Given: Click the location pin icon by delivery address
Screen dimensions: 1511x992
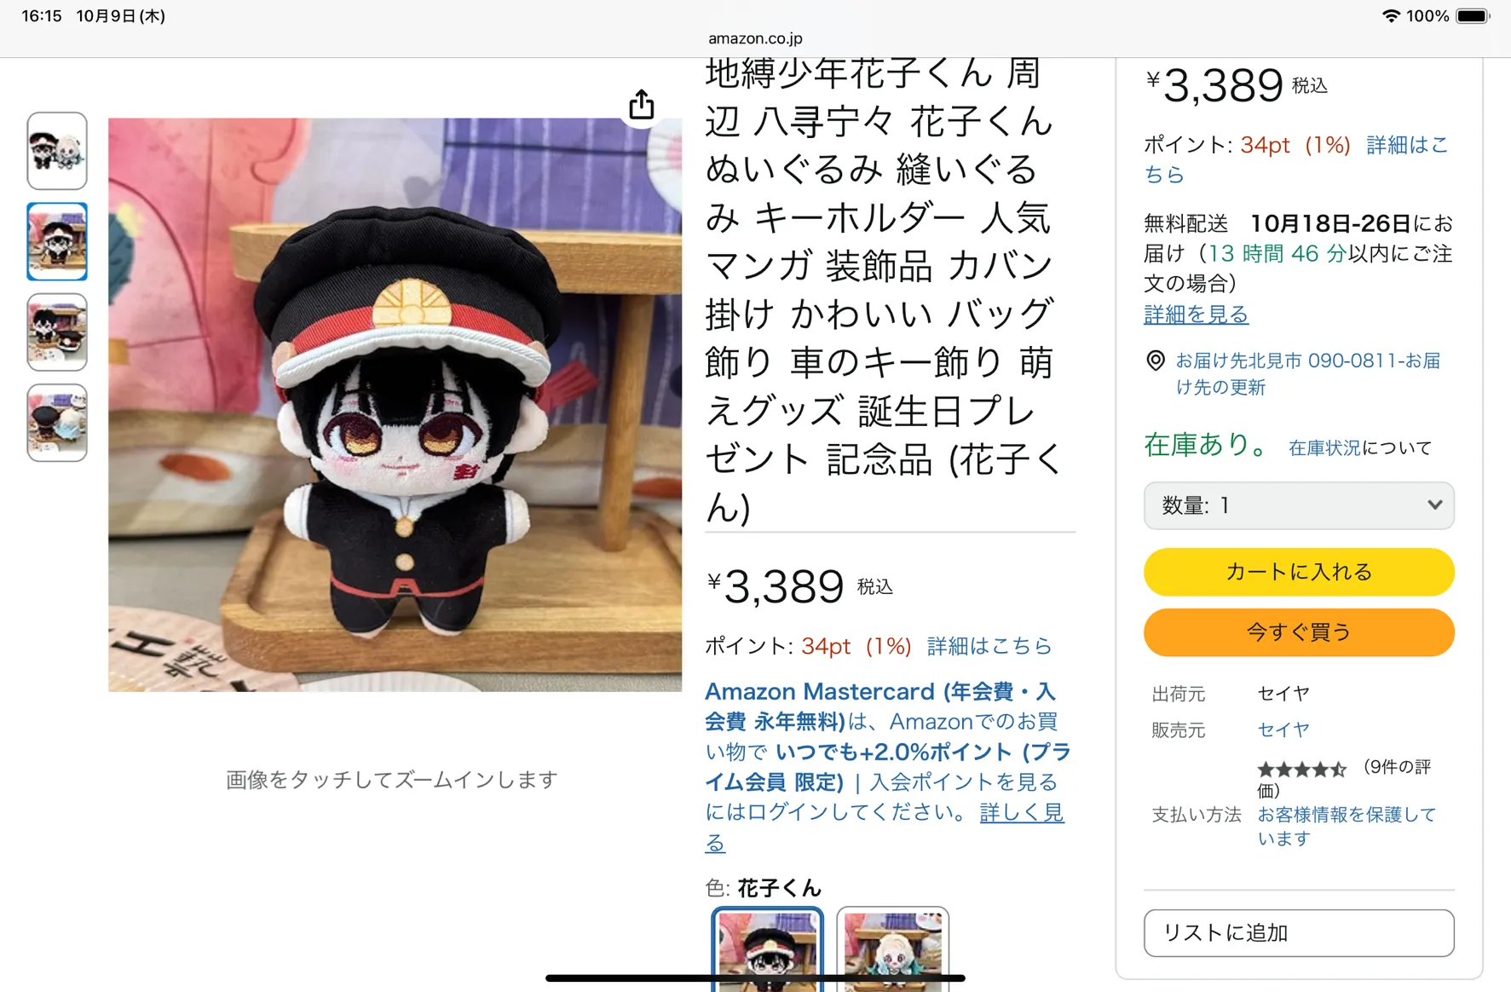Looking at the screenshot, I should click(x=1155, y=360).
